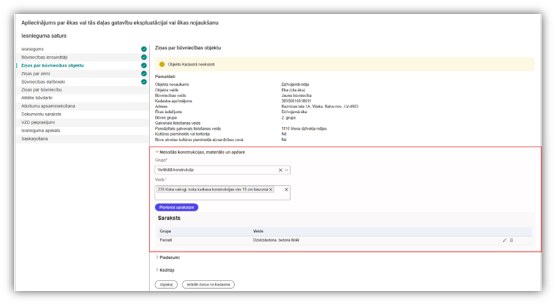Click green checkmark next to Ziņas par zemi
This screenshot has height=305, width=556.
[143, 73]
